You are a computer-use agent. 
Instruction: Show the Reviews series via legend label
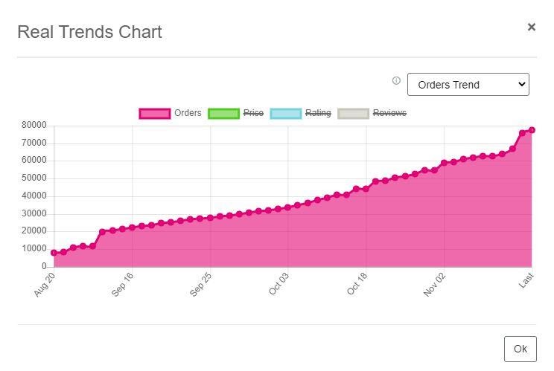389,113
